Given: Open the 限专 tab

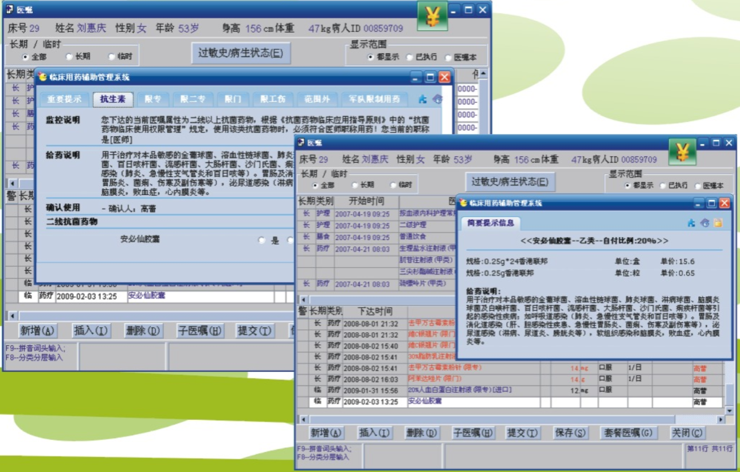Looking at the screenshot, I should [152, 99].
